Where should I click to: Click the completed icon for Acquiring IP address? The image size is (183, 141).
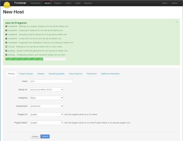pyautogui.click(x=6, y=30)
